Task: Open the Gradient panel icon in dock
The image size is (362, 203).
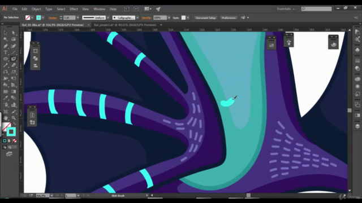Action: [x=357, y=115]
